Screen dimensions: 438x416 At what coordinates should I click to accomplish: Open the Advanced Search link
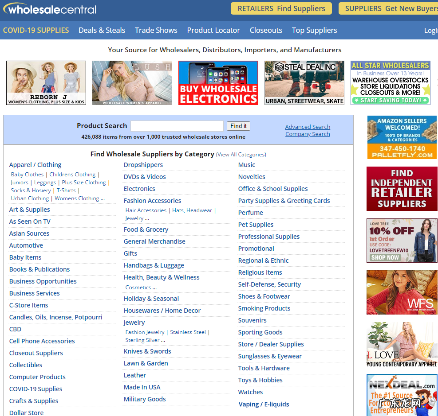tap(308, 127)
